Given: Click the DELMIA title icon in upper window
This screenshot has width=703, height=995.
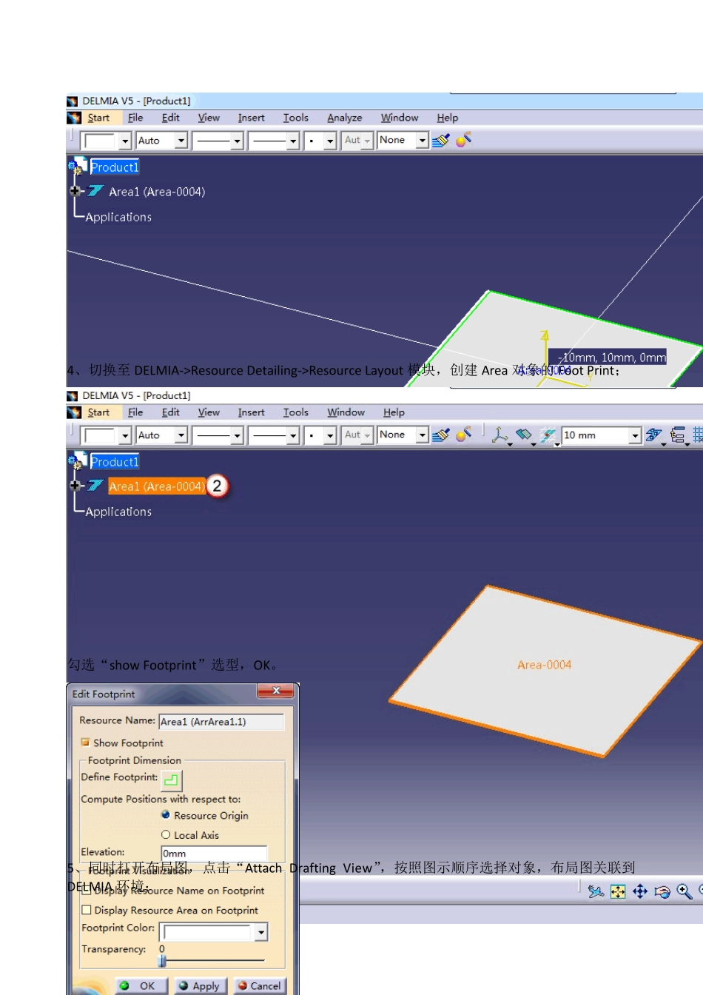Looking at the screenshot, I should pyautogui.click(x=73, y=101).
